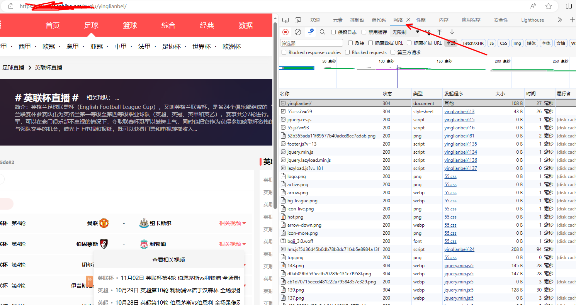This screenshot has width=576, height=305.
Task: Enable 第三方请求 checkbox
Action: (x=393, y=52)
